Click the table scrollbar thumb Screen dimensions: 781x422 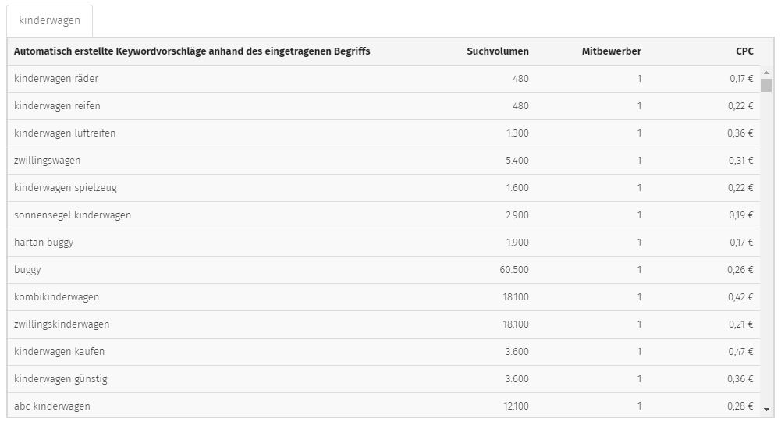(766, 85)
